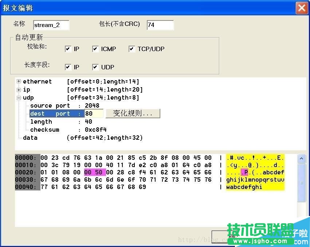Click the stream_2 name input field
Image resolution: width=310 pixels, height=247 pixels.
(x=51, y=25)
